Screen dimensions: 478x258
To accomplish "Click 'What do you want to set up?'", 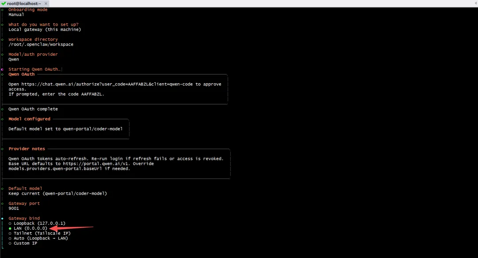I will 43,24.
